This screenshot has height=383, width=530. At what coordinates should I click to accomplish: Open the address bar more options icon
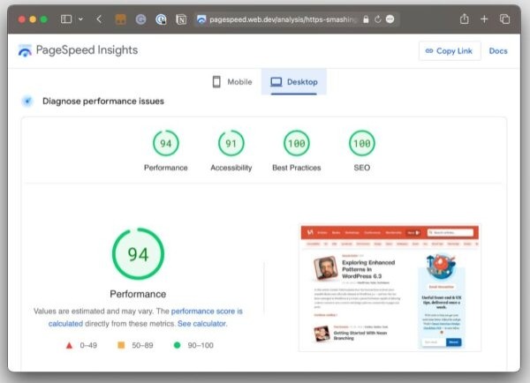(390, 19)
